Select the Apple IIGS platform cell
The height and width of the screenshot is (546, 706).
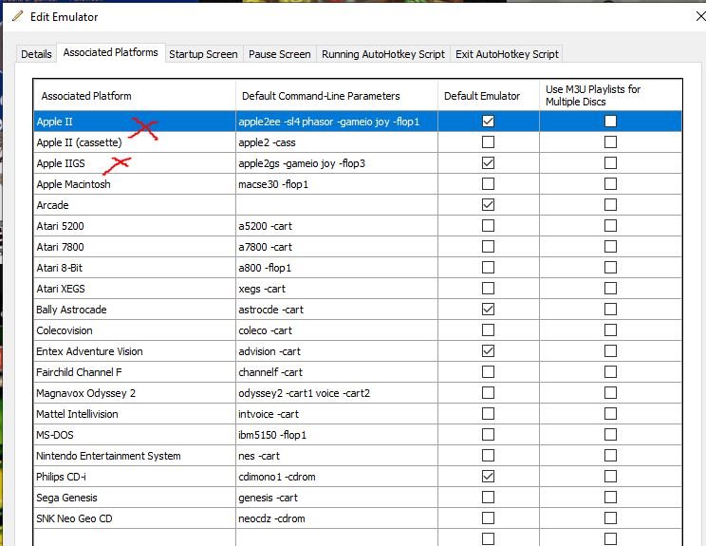pos(135,163)
